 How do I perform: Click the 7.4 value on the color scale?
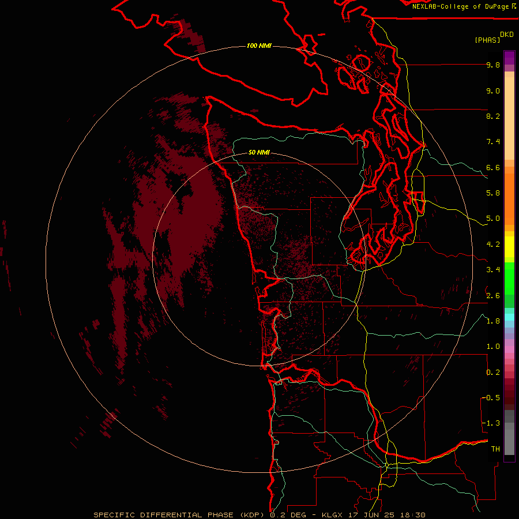(493, 142)
